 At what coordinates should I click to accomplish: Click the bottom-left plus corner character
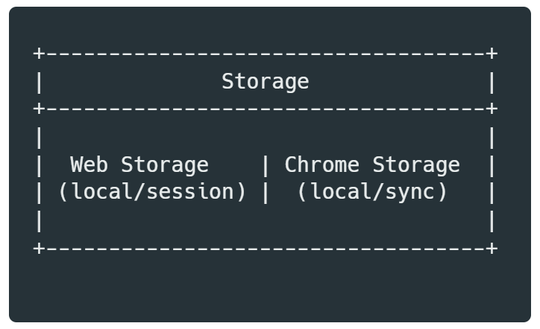point(39,248)
